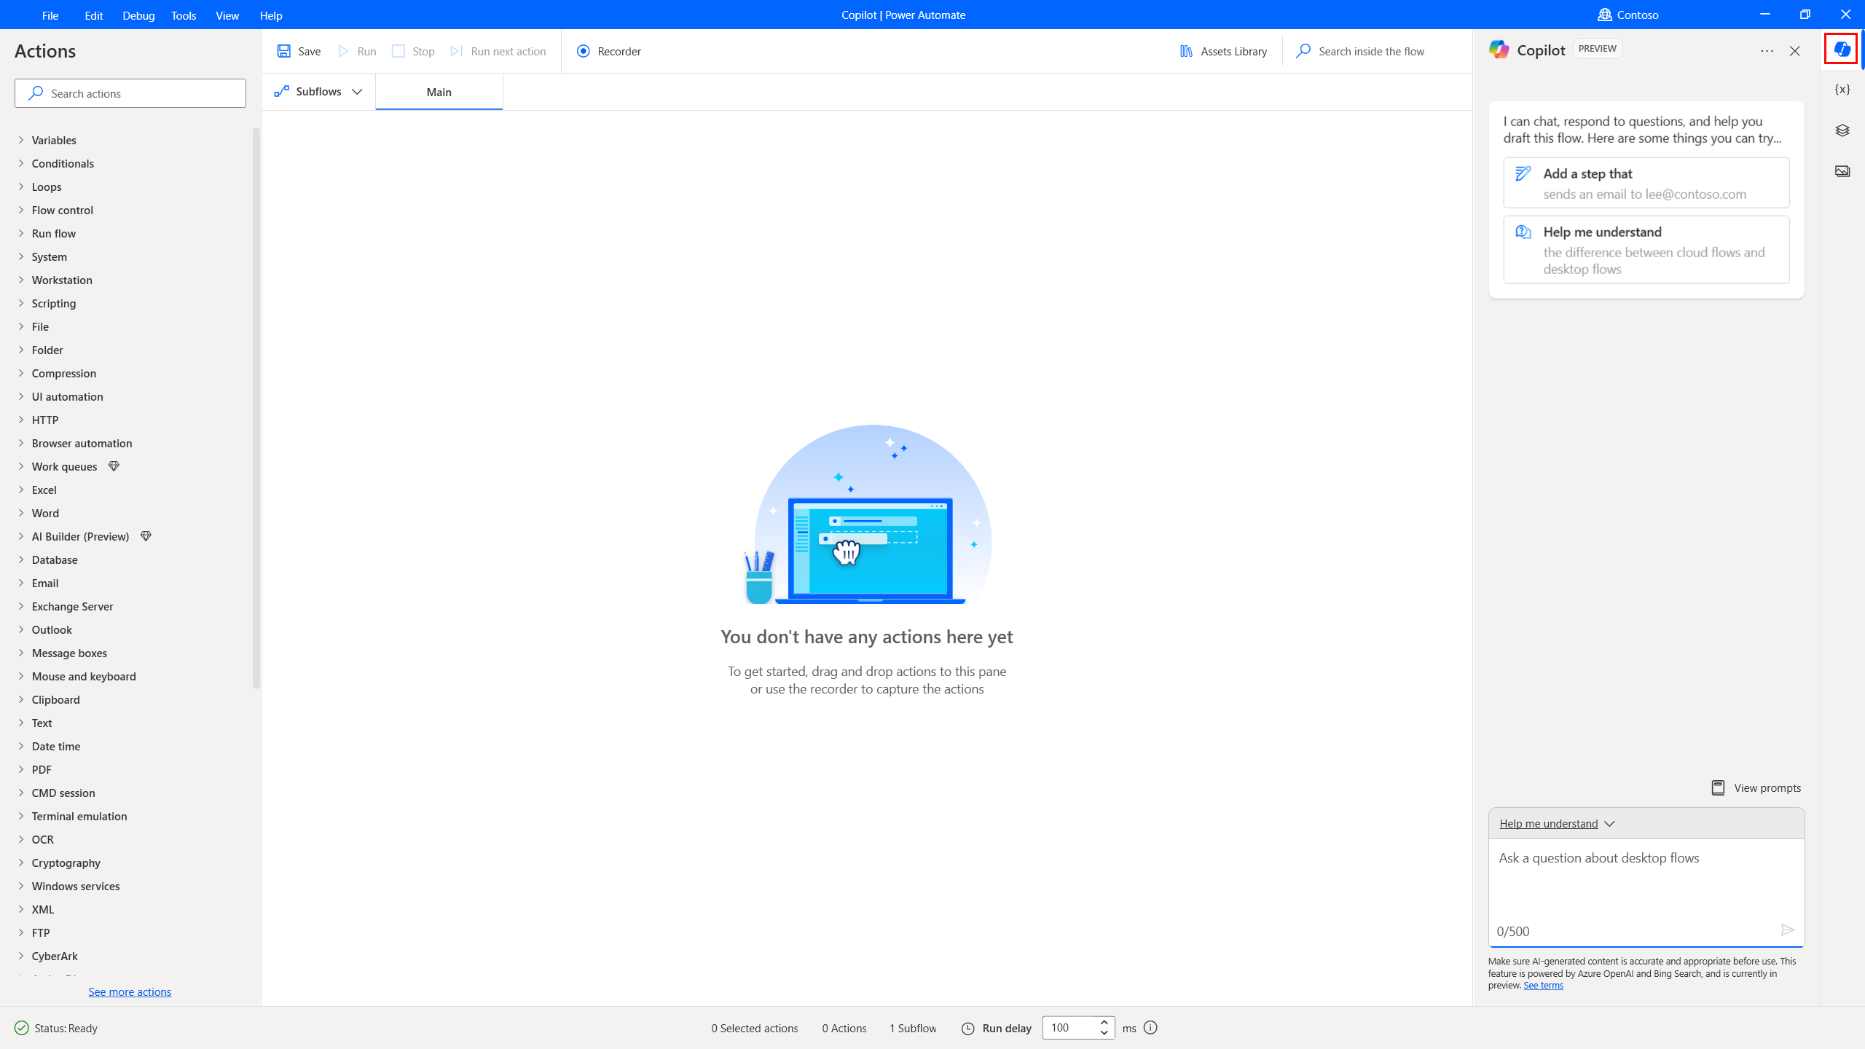The height and width of the screenshot is (1049, 1865).
Task: Toggle the Copilot preview panel visibility
Action: (1842, 49)
